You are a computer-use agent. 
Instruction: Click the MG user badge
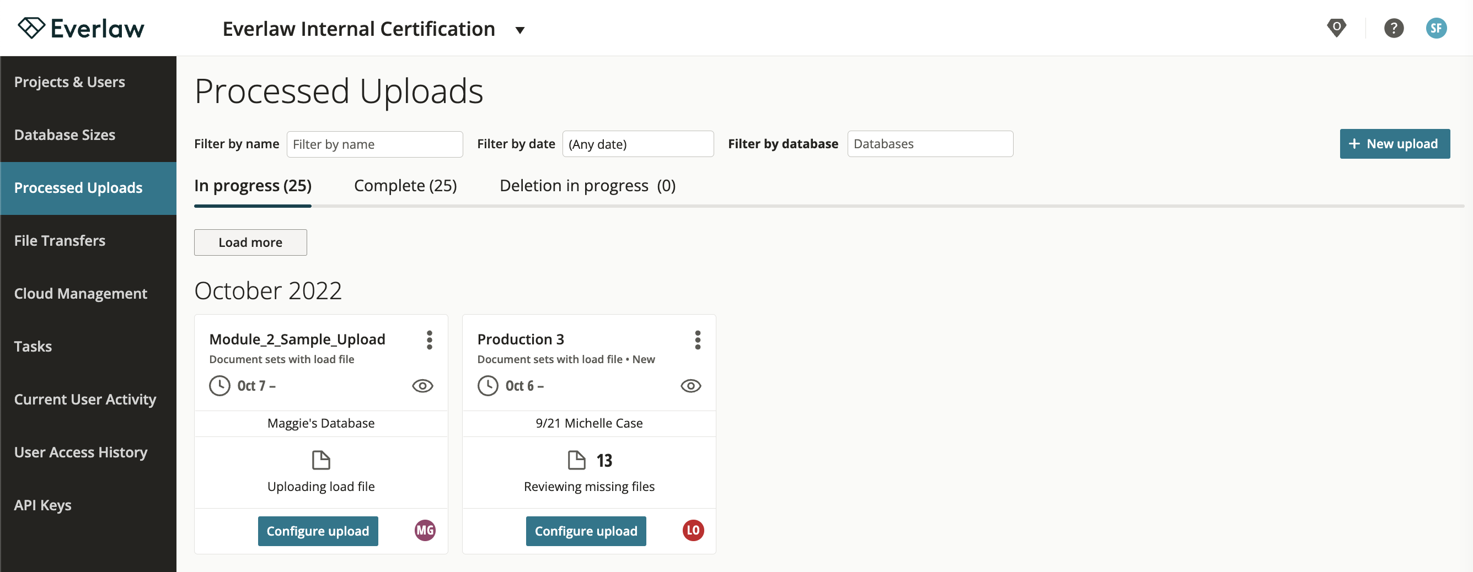click(425, 530)
